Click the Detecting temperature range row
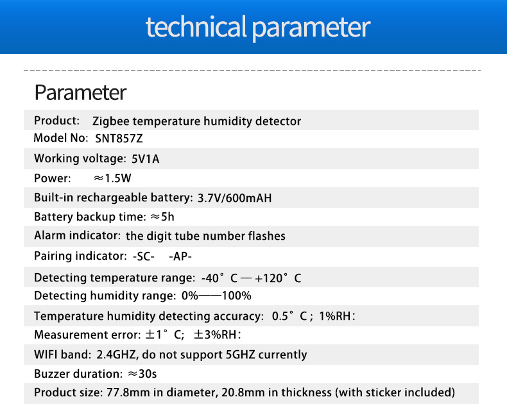The image size is (507, 420). [251, 277]
